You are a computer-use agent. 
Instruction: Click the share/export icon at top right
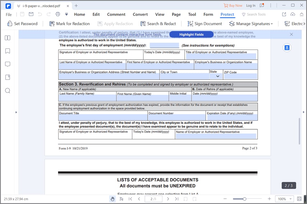pos(284,14)
